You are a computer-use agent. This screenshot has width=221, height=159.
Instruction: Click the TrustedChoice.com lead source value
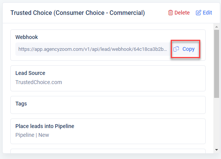pyautogui.click(x=39, y=82)
